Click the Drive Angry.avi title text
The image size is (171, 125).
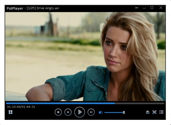click(48, 8)
